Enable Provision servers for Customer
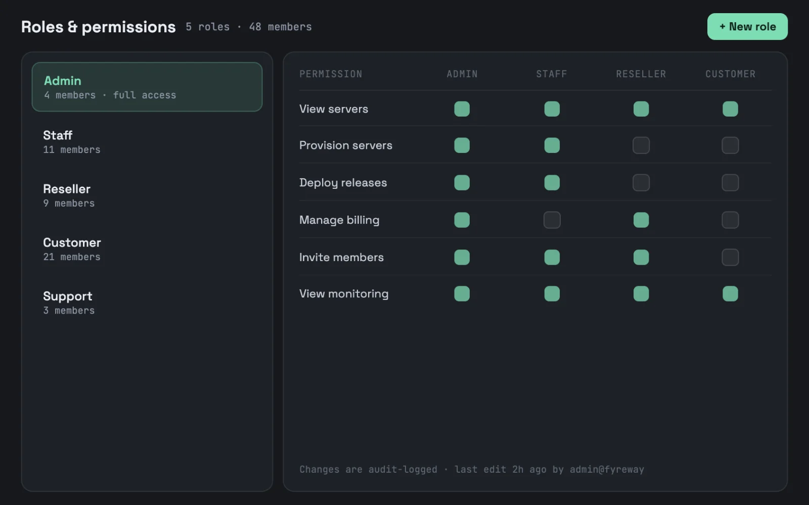This screenshot has height=505, width=809. [730, 145]
